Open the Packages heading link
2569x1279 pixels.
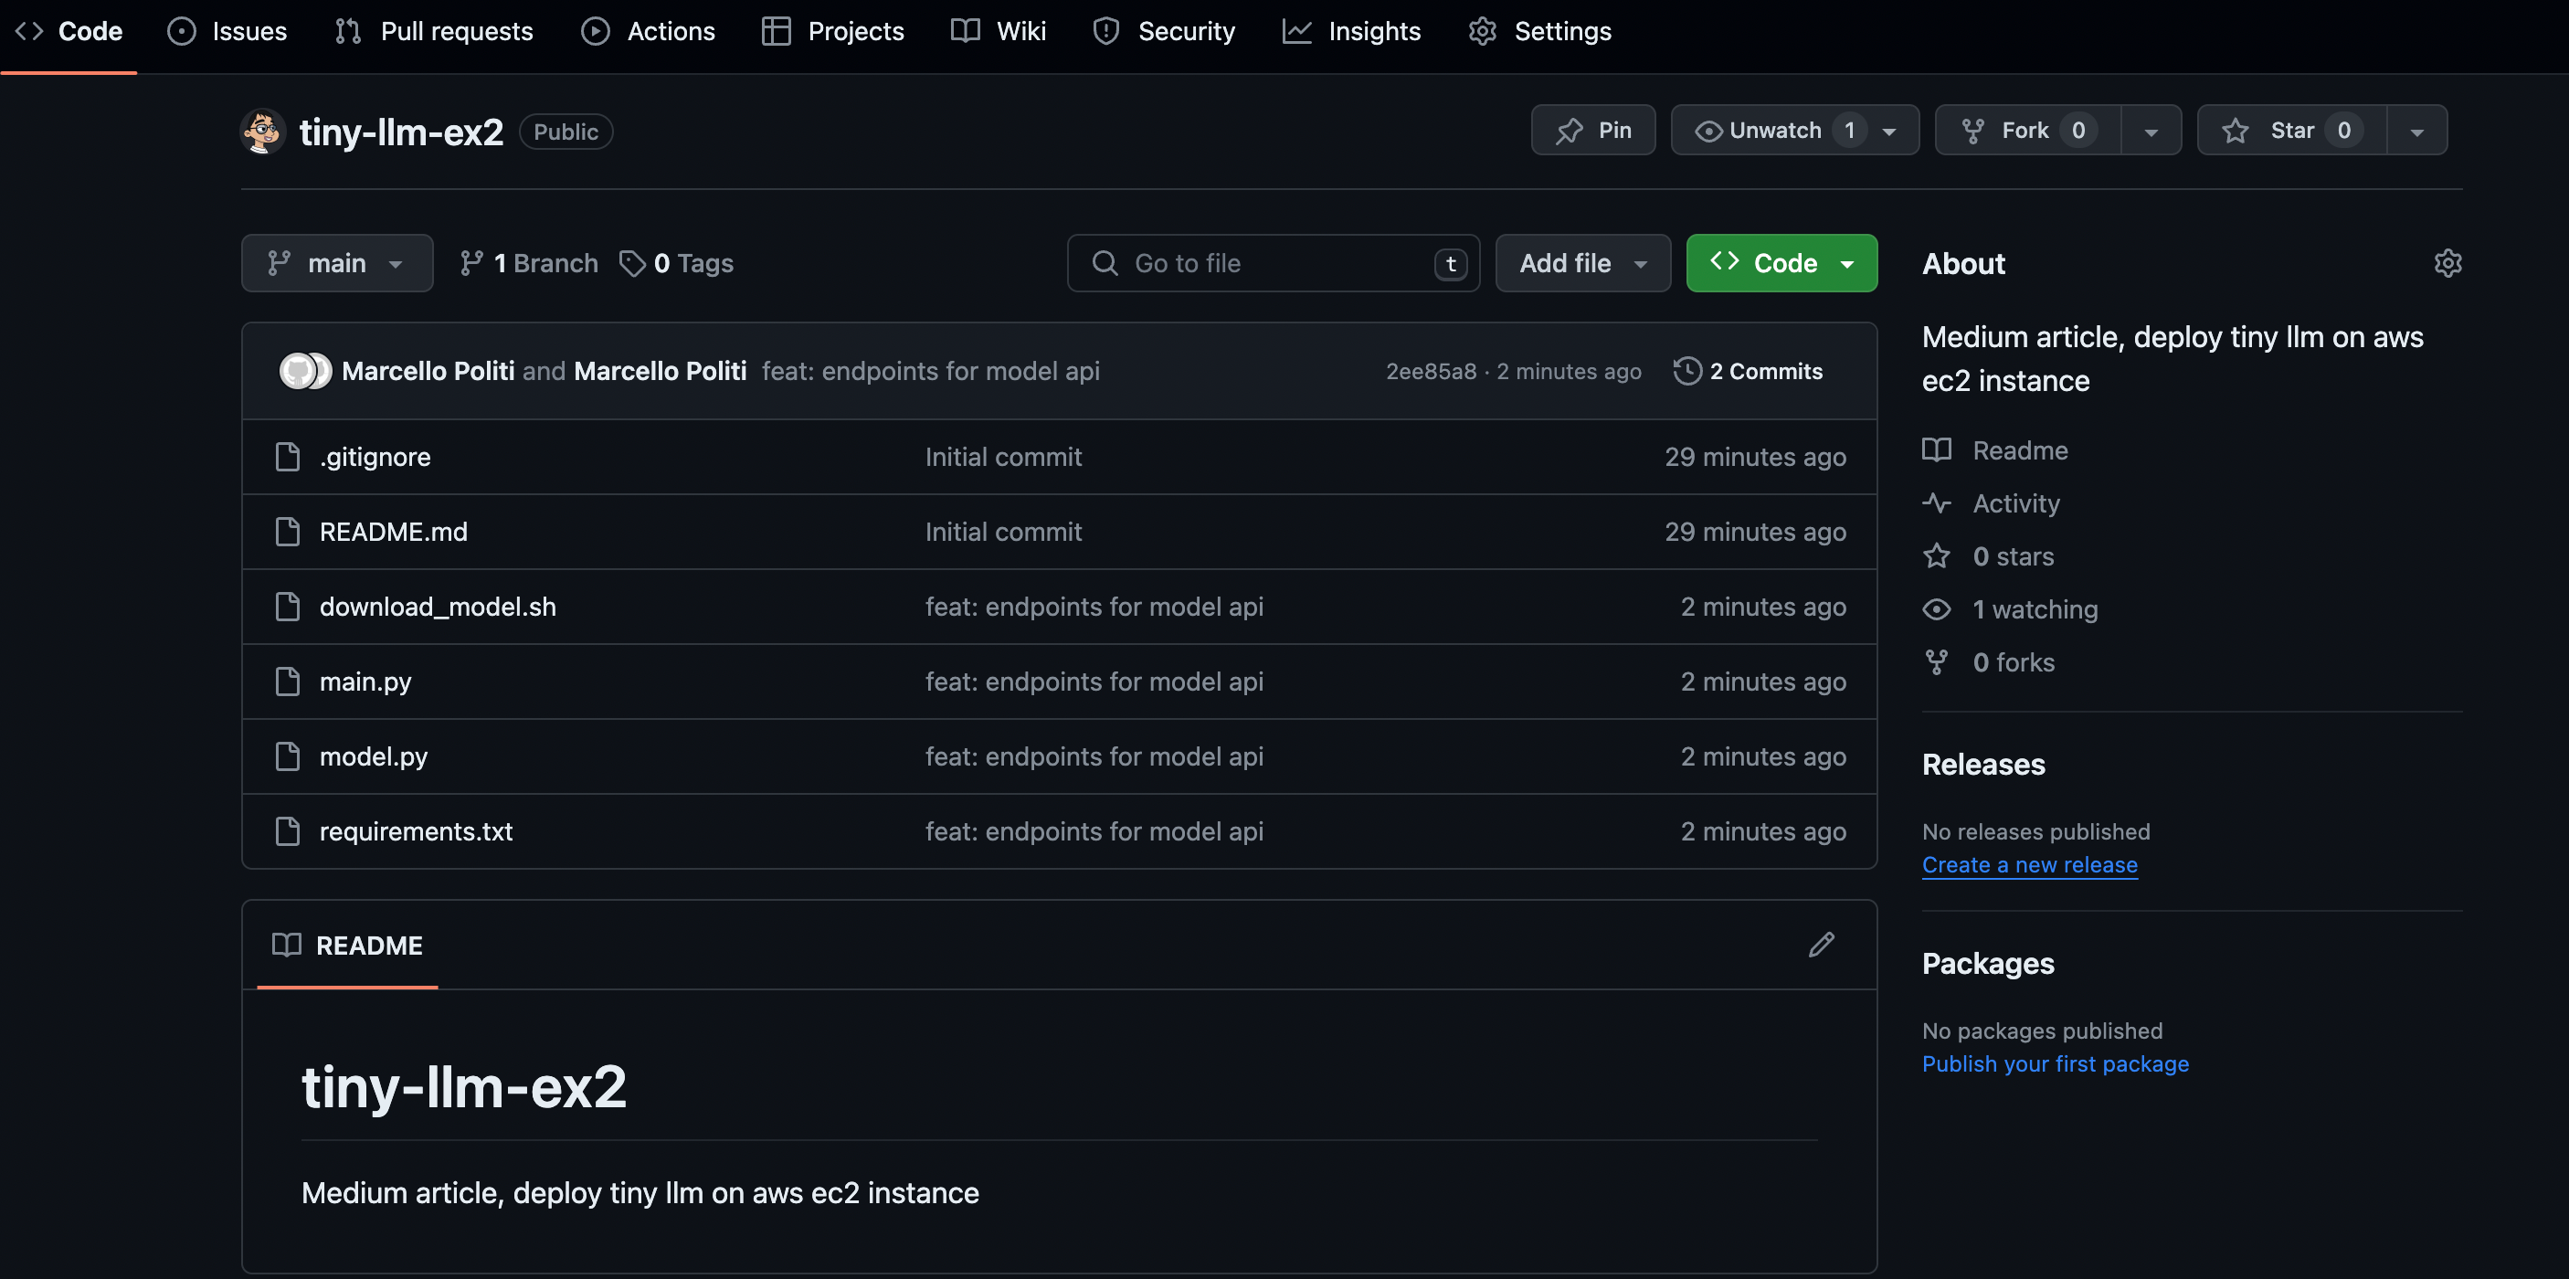point(1989,963)
